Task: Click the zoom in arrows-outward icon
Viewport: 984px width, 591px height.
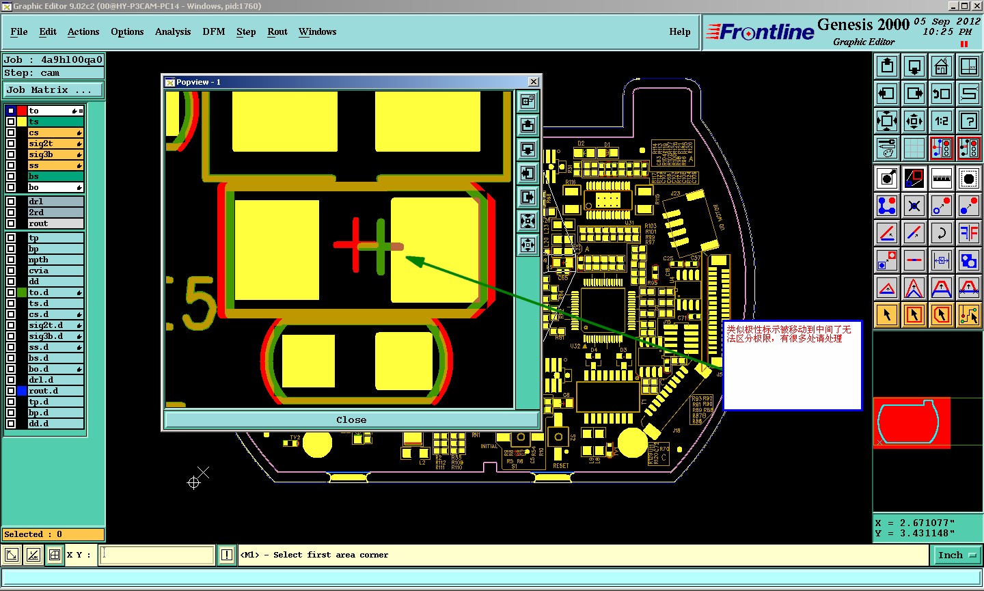Action: coord(887,121)
